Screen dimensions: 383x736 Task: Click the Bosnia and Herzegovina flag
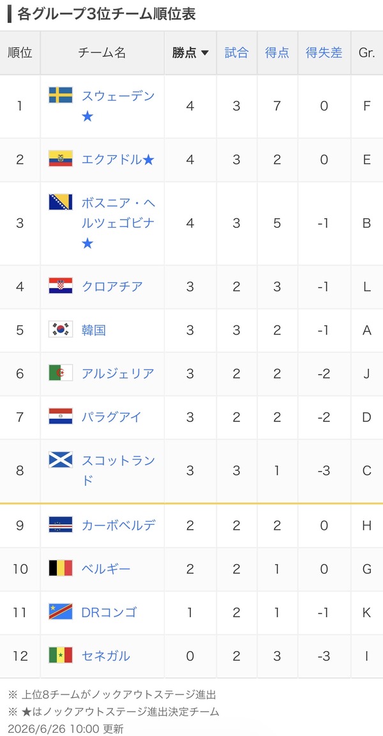(61, 202)
